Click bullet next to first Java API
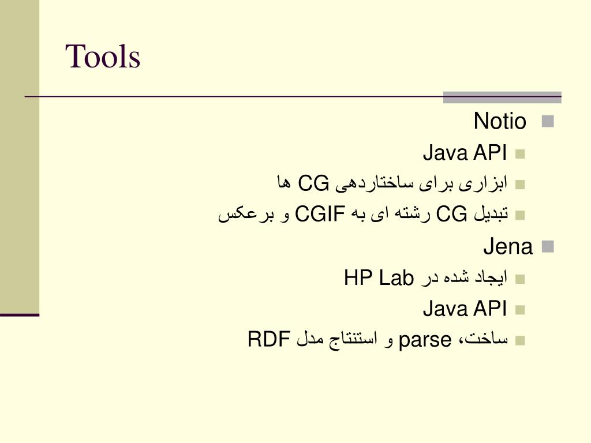The width and height of the screenshot is (591, 443). pos(520,154)
